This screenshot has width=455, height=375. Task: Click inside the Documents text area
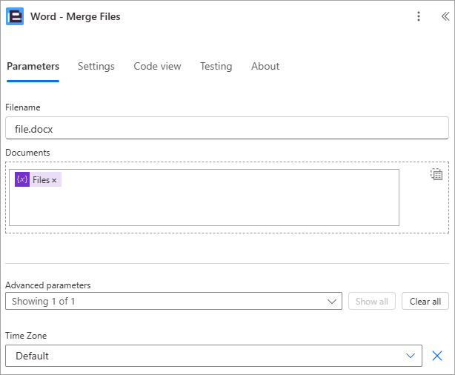coord(204,197)
